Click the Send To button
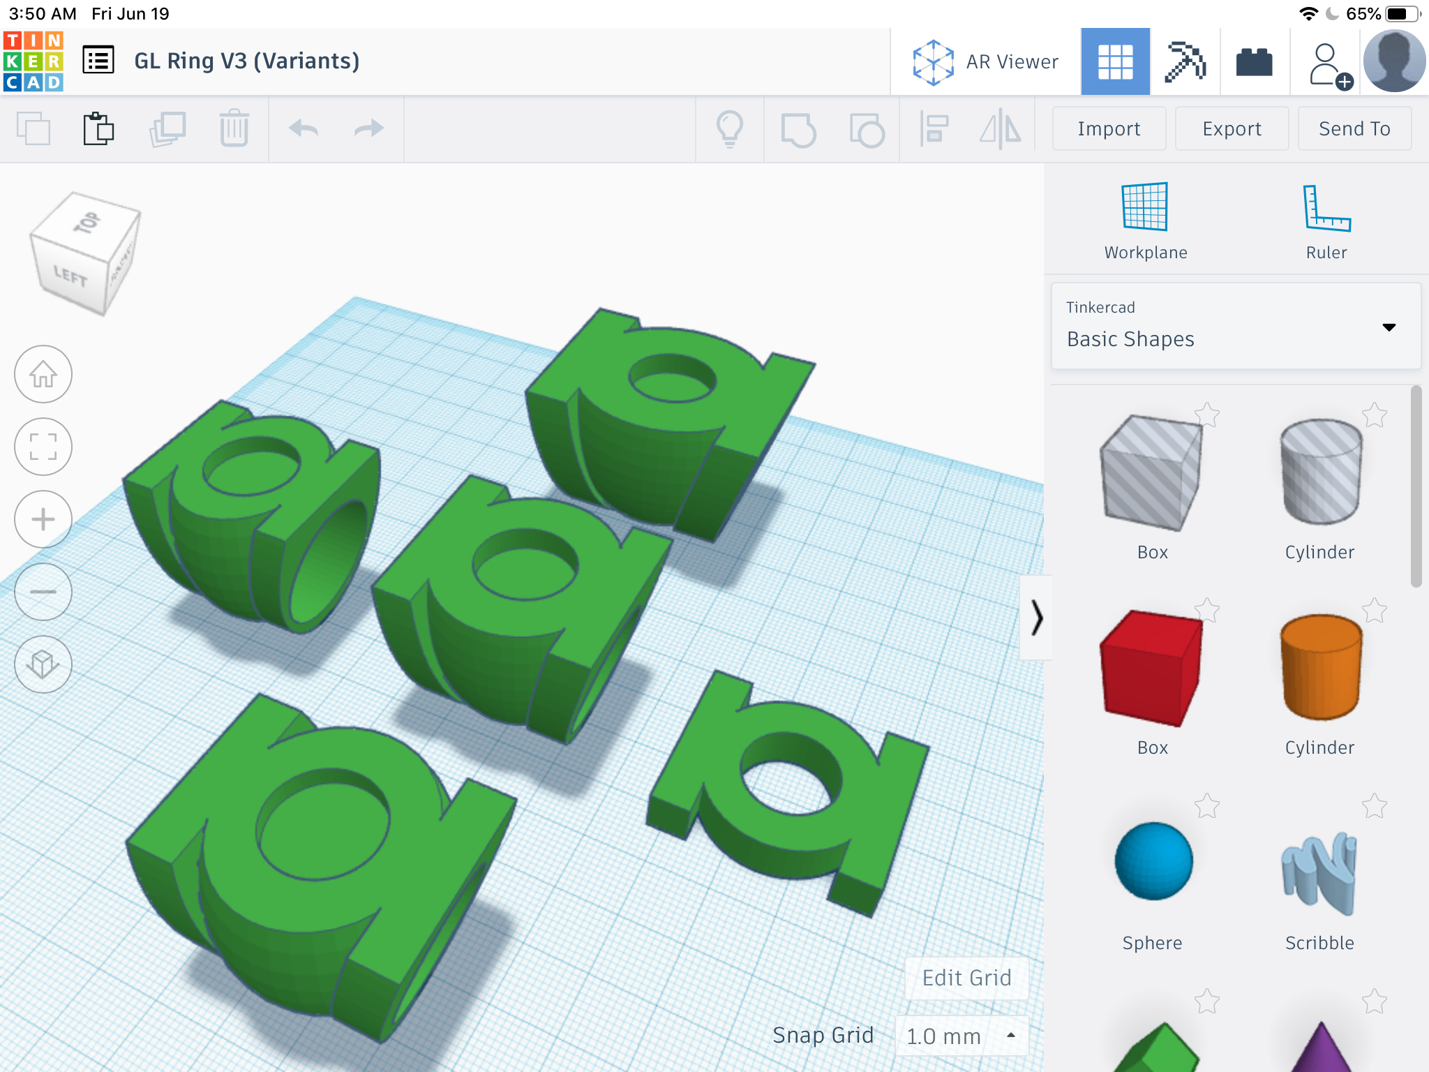 pyautogui.click(x=1354, y=128)
